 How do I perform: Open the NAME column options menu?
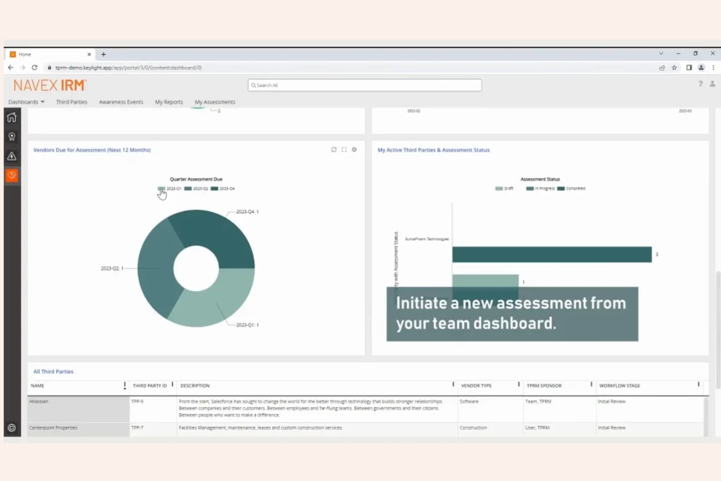[x=125, y=385]
